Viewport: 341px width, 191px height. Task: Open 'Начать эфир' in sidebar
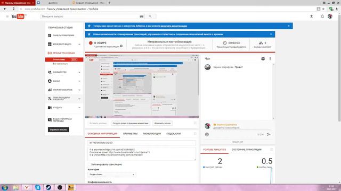coord(64,59)
